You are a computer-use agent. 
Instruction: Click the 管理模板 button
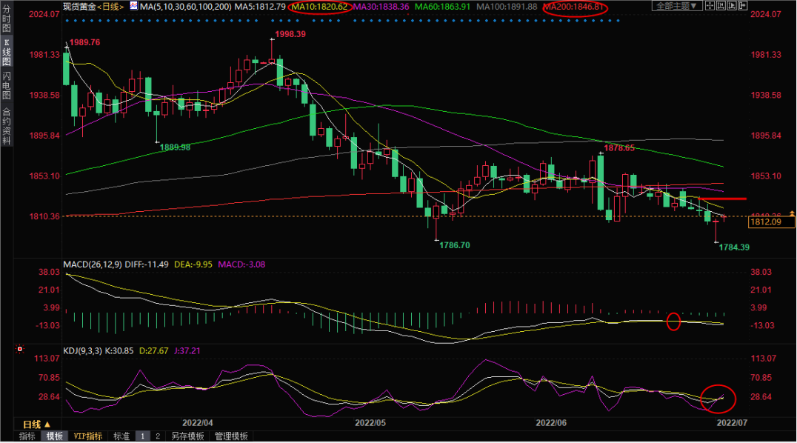coord(230,436)
